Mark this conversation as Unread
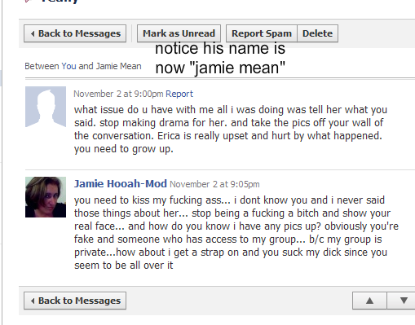 [179, 33]
